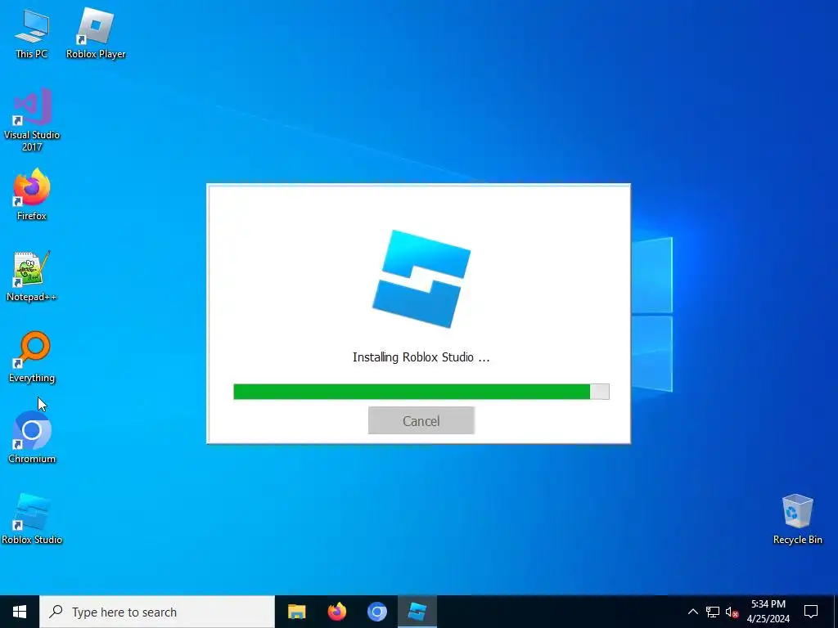Select the Visual Studio 2017 shortcut
This screenshot has height=628, width=838.
(x=32, y=119)
